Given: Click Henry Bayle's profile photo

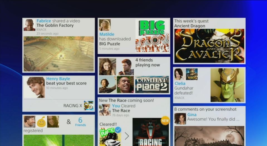Looking at the screenshot, I should [34, 87].
